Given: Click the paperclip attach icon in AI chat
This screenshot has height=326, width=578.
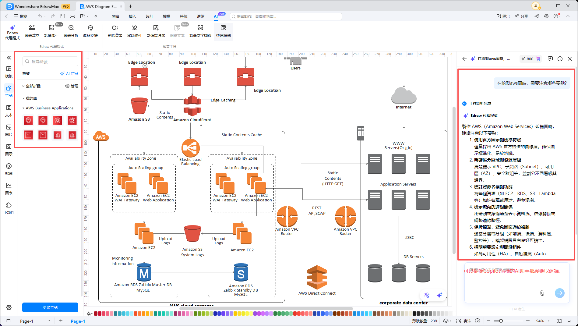Looking at the screenshot, I should [x=542, y=293].
